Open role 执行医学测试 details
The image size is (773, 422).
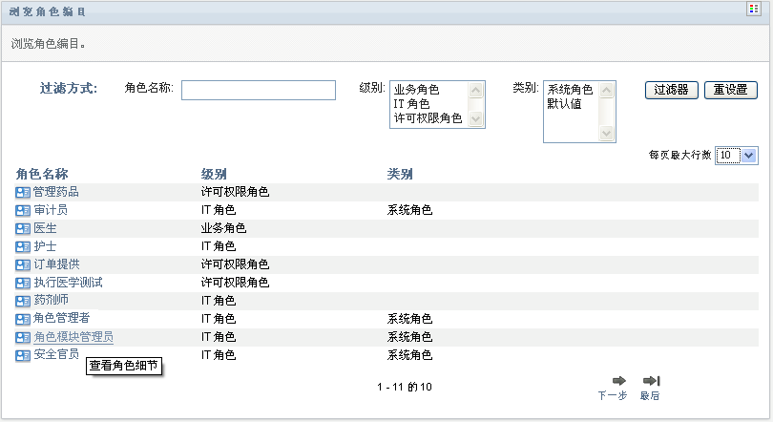pyautogui.click(x=68, y=283)
